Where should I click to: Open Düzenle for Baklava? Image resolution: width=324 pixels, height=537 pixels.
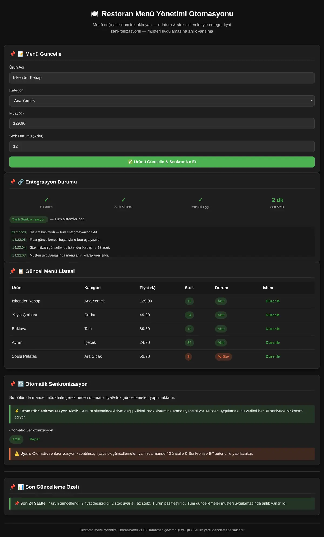273,329
